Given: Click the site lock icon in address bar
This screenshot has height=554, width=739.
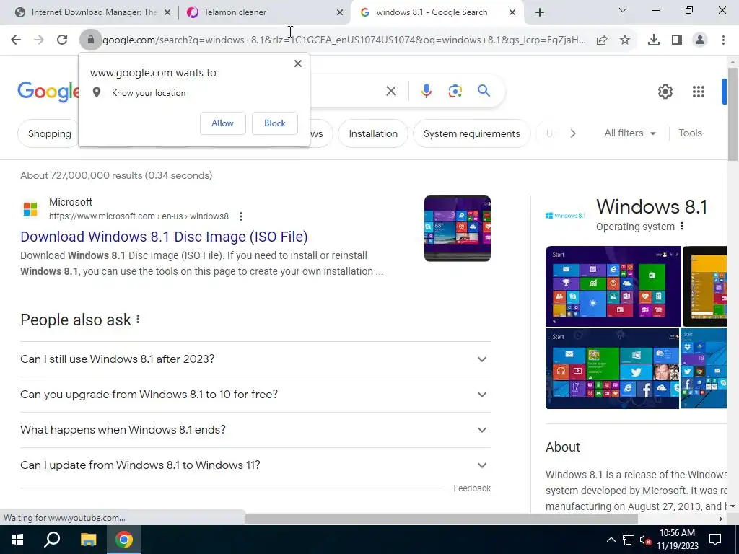Looking at the screenshot, I should (90, 40).
